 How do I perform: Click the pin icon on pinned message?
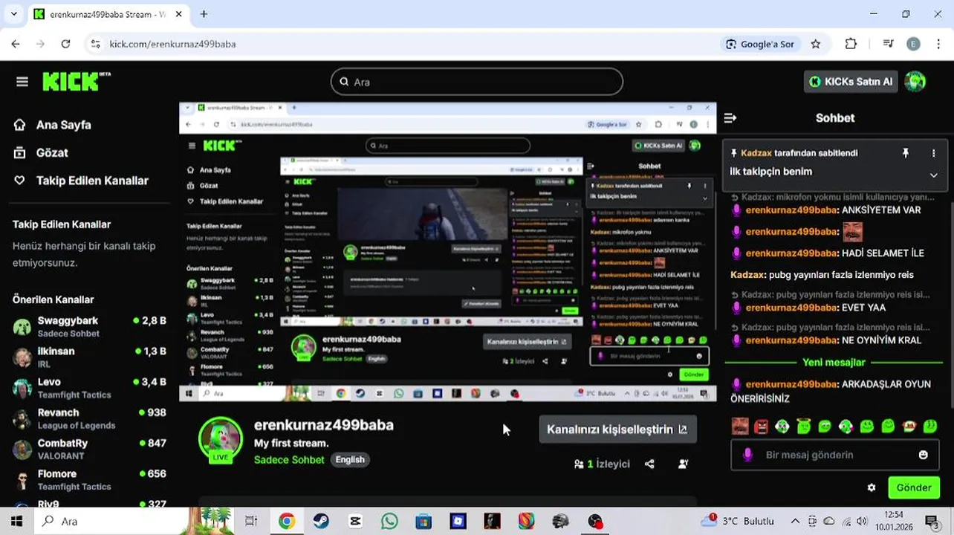905,153
